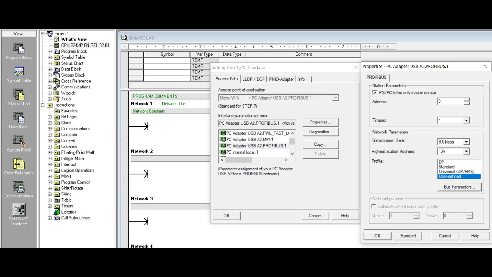Open the Transmission Rate dropdown
492x277 pixels.
click(466, 142)
